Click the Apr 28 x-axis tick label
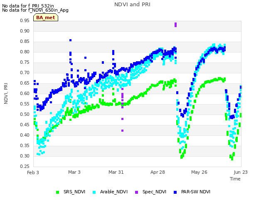 [158, 172]
